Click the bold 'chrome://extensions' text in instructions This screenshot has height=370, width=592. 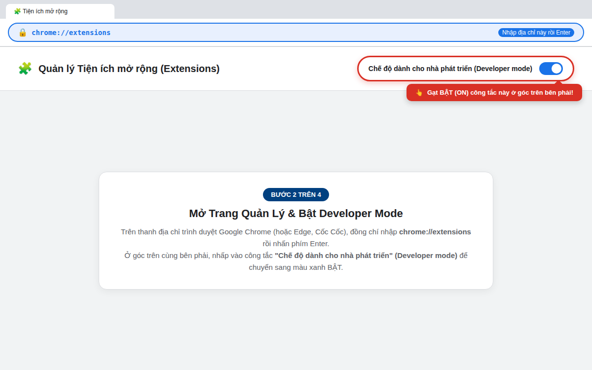(x=435, y=232)
